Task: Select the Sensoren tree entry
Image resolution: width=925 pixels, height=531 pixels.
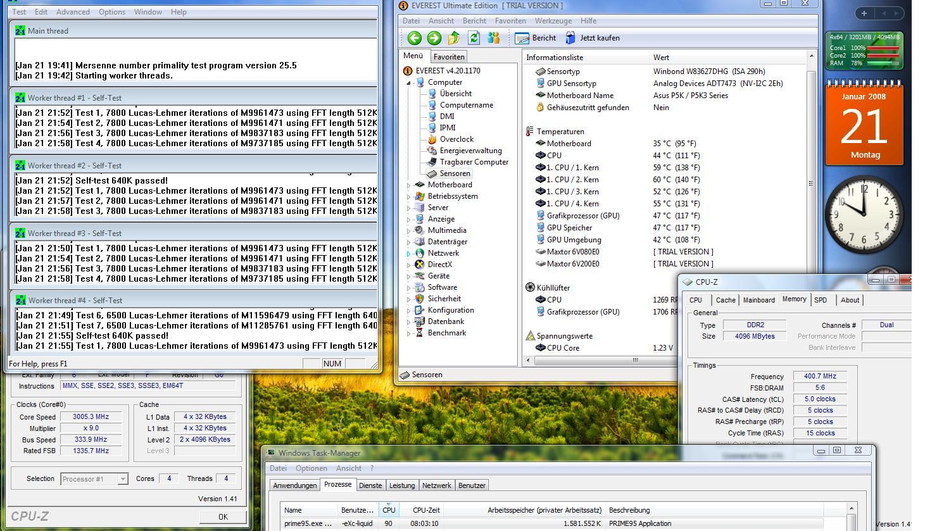Action: [x=455, y=173]
